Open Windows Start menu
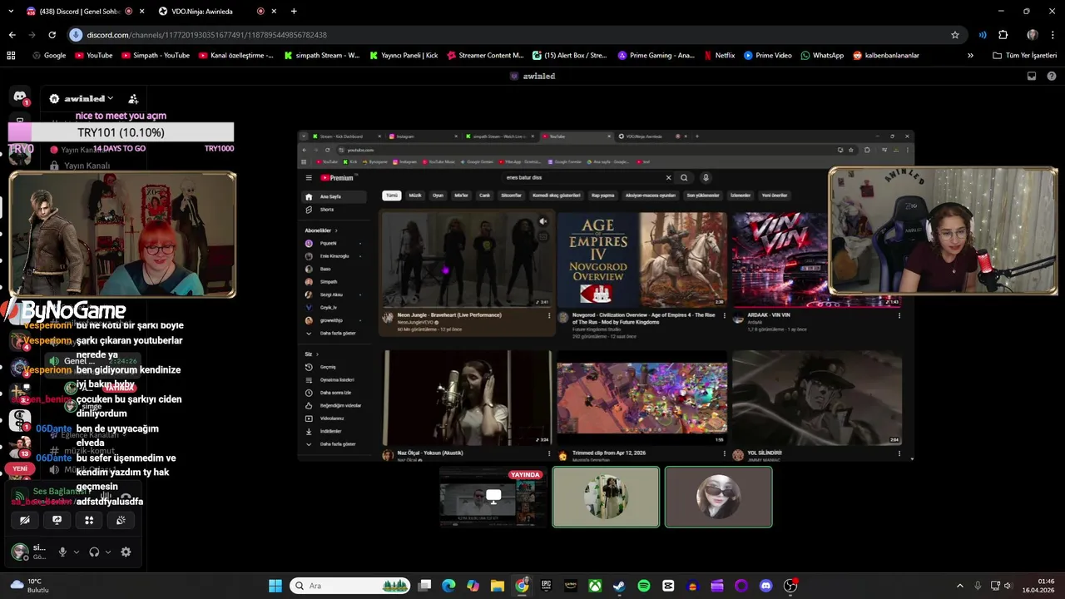 tap(275, 586)
